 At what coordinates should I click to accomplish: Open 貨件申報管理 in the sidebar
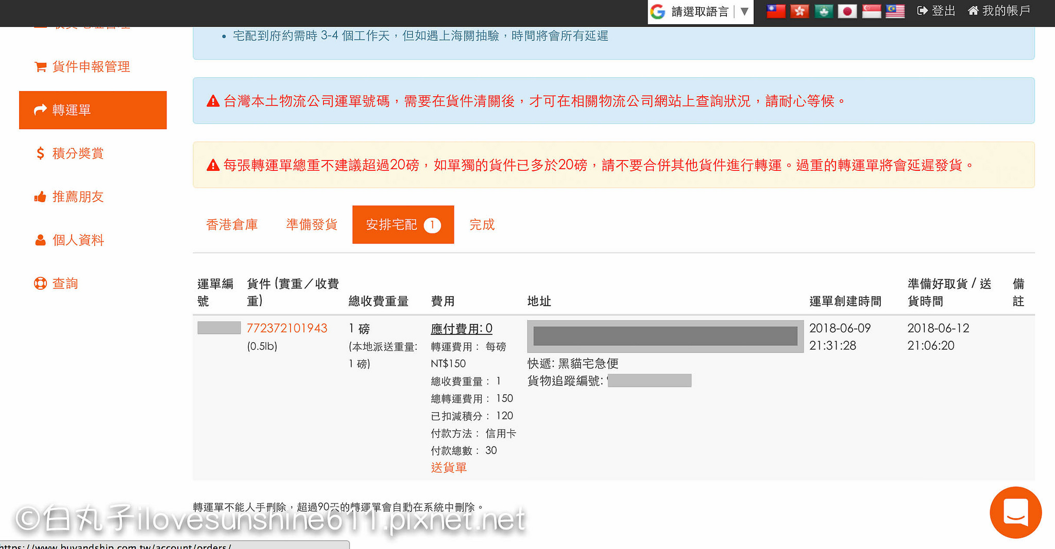coord(91,67)
